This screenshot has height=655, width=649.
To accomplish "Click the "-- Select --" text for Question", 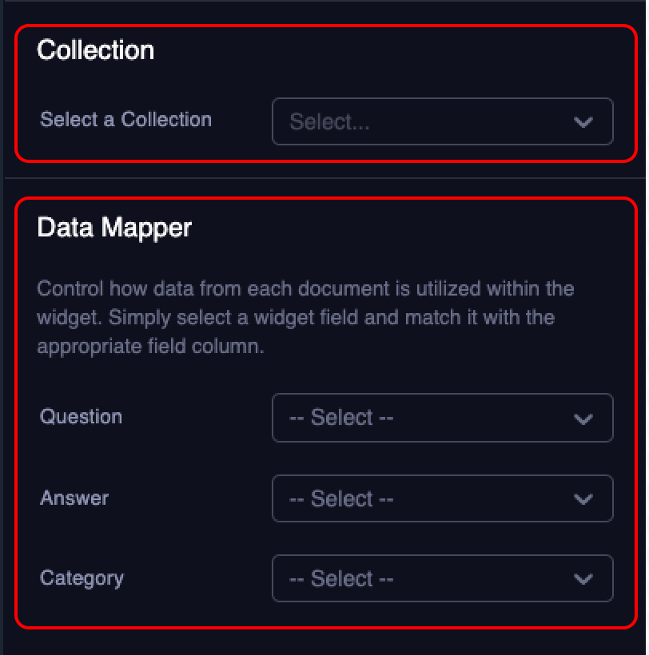I will 341,418.
